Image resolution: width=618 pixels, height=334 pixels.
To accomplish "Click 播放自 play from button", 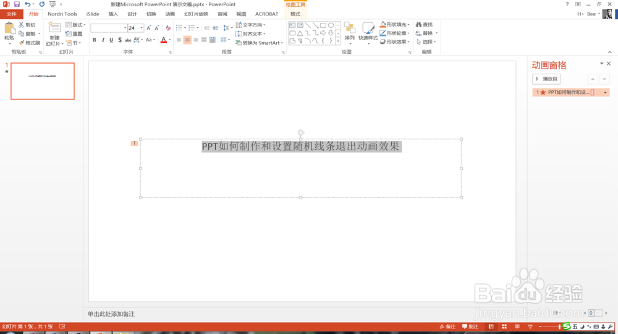I will 546,79.
